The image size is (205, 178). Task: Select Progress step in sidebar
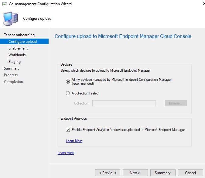(x=11, y=75)
